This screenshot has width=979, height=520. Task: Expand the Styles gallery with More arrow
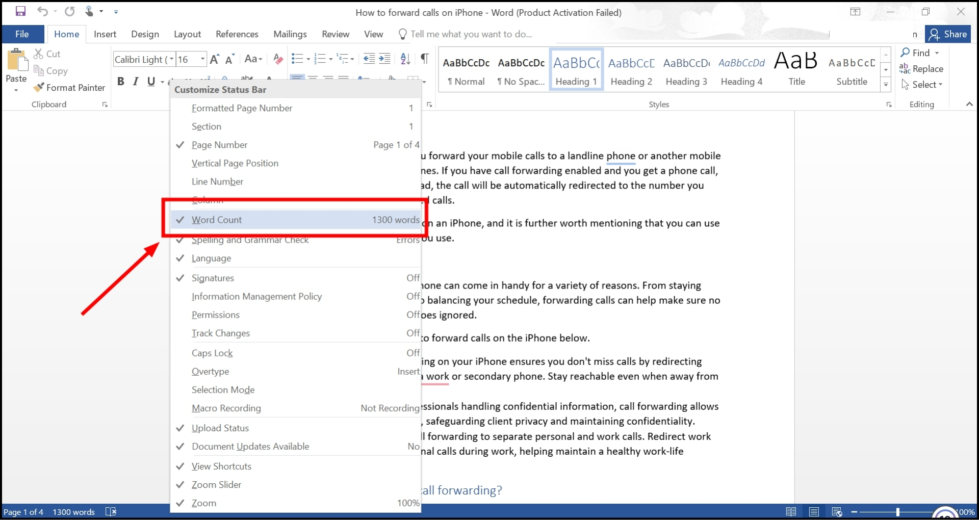coord(886,85)
